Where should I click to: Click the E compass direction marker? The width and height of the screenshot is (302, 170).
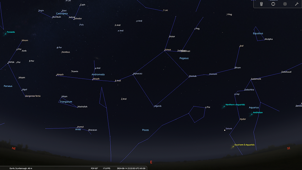(151, 162)
